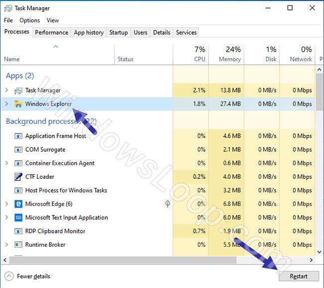Click the horizontal scrollbar thumb
The image size is (324, 288).
point(123,260)
